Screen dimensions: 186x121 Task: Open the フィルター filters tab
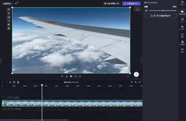[182, 28]
